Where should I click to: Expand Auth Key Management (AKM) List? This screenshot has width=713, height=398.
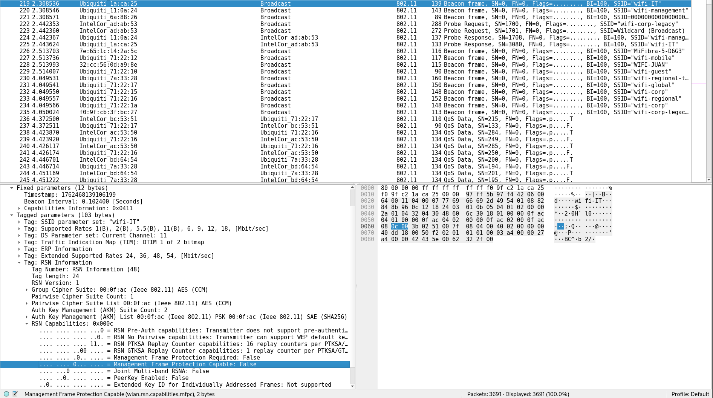(x=27, y=317)
